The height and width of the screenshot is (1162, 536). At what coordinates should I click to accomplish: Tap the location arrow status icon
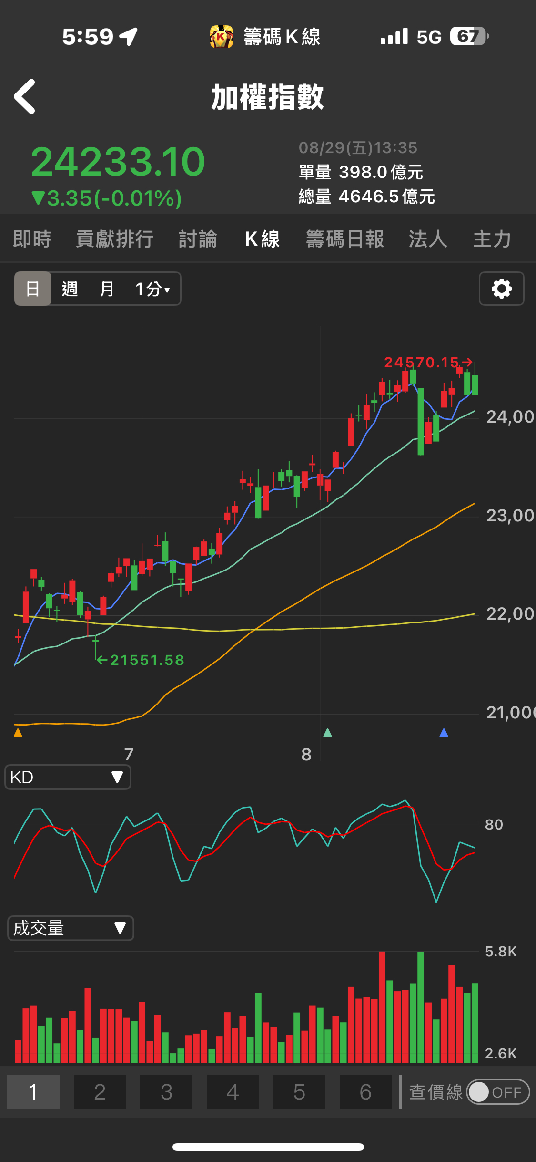click(128, 36)
